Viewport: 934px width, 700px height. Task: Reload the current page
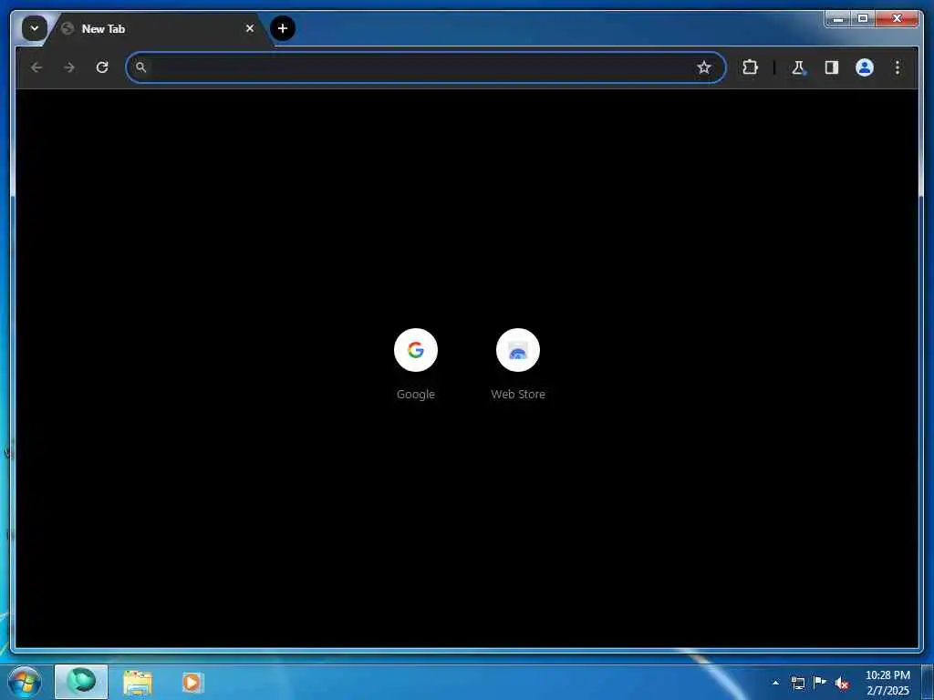coord(102,67)
